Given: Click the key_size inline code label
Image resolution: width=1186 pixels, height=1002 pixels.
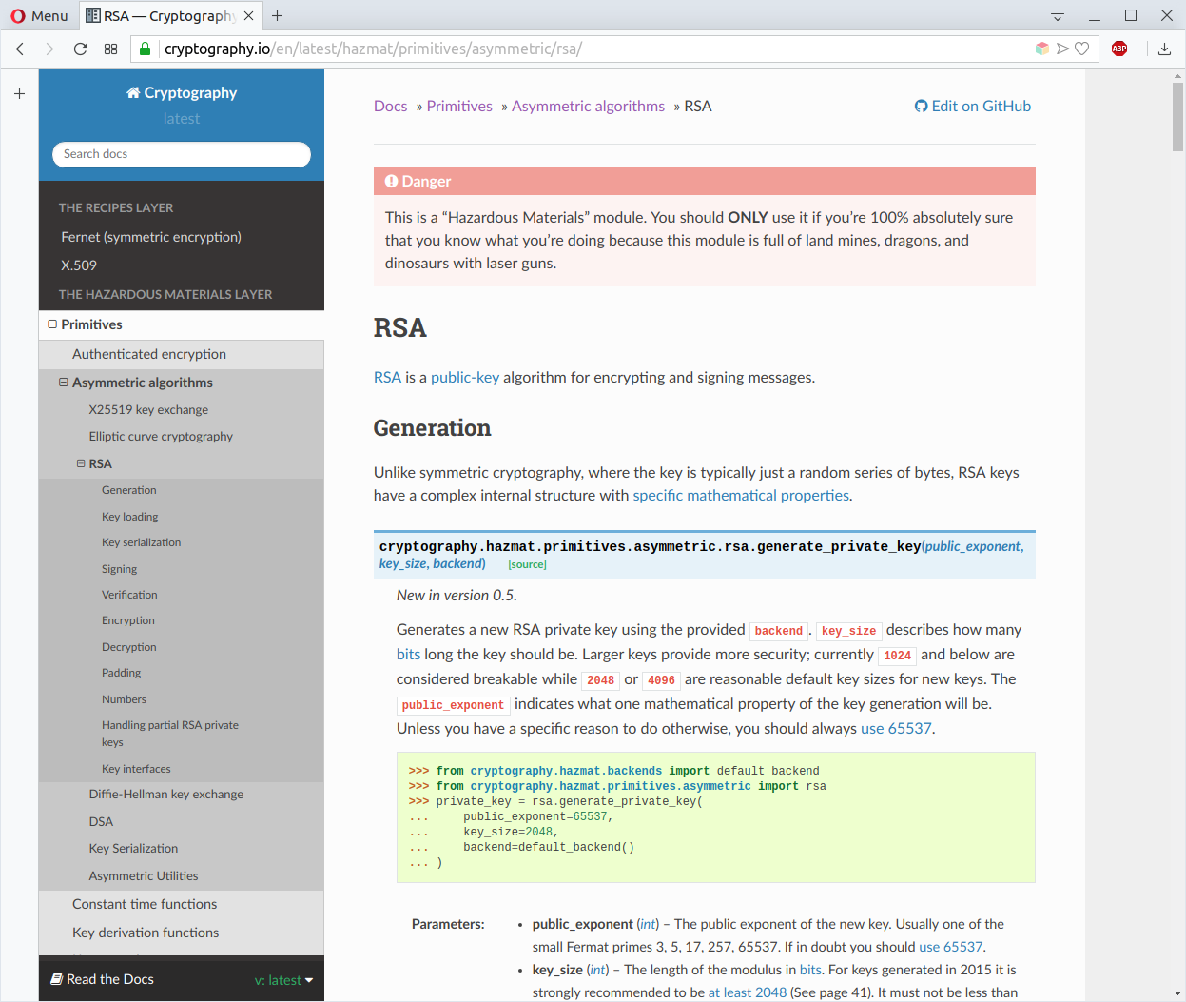Looking at the screenshot, I should pyautogui.click(x=848, y=631).
